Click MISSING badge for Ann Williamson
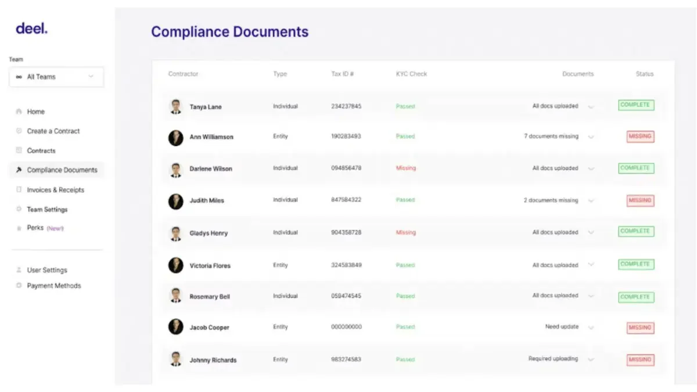697x392 pixels. 640,136
